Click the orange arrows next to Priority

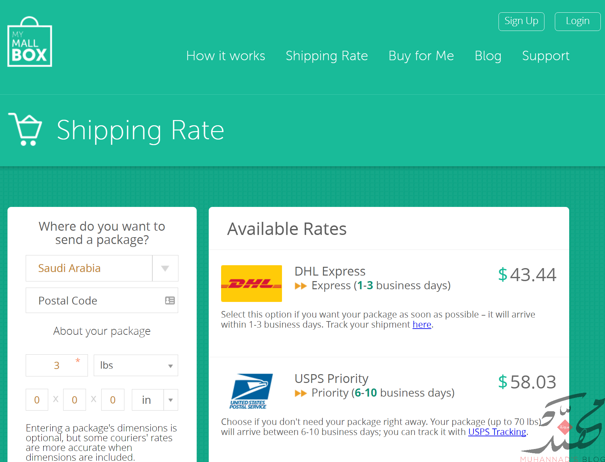pos(301,393)
